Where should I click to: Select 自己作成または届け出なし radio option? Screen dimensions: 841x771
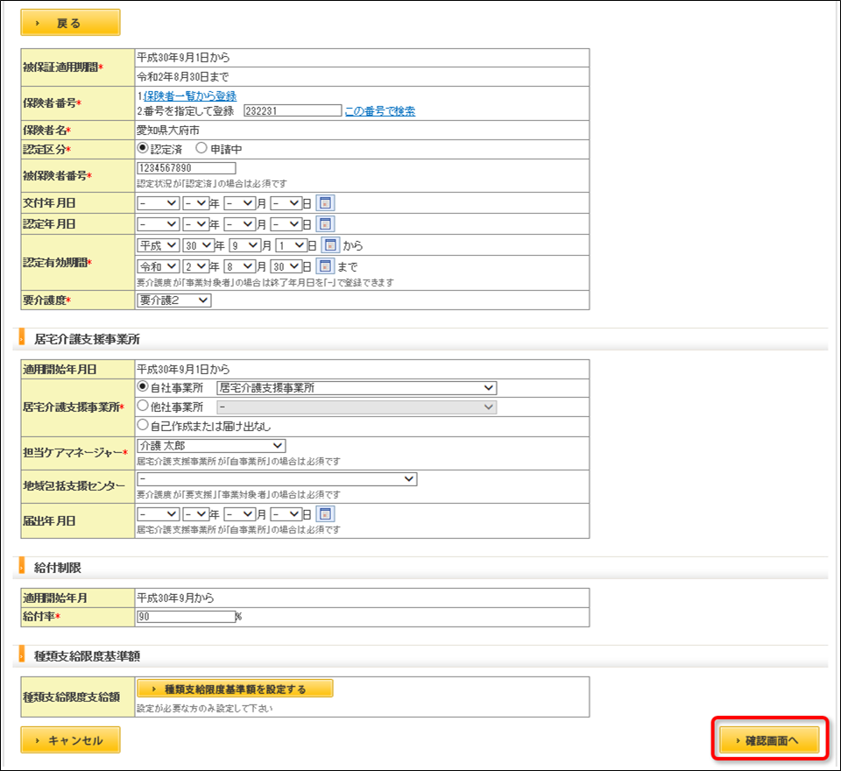[x=143, y=426]
